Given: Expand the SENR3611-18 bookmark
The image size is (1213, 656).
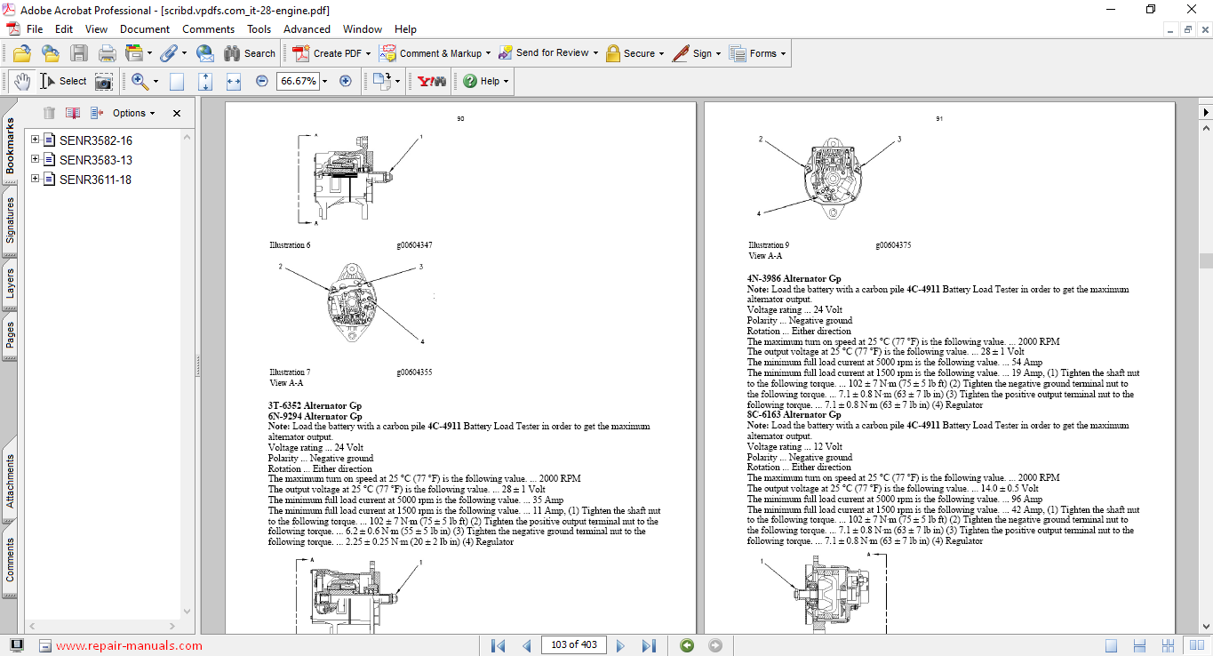Looking at the screenshot, I should click(36, 179).
